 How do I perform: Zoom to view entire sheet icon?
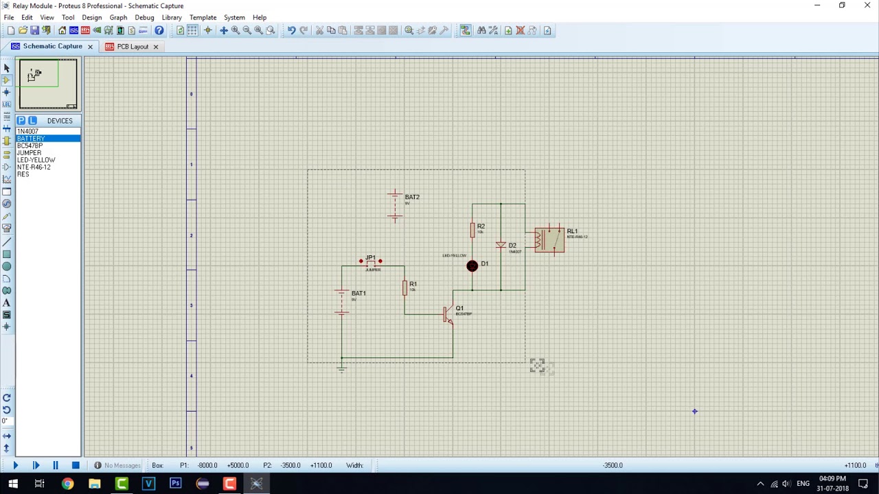pyautogui.click(x=258, y=30)
